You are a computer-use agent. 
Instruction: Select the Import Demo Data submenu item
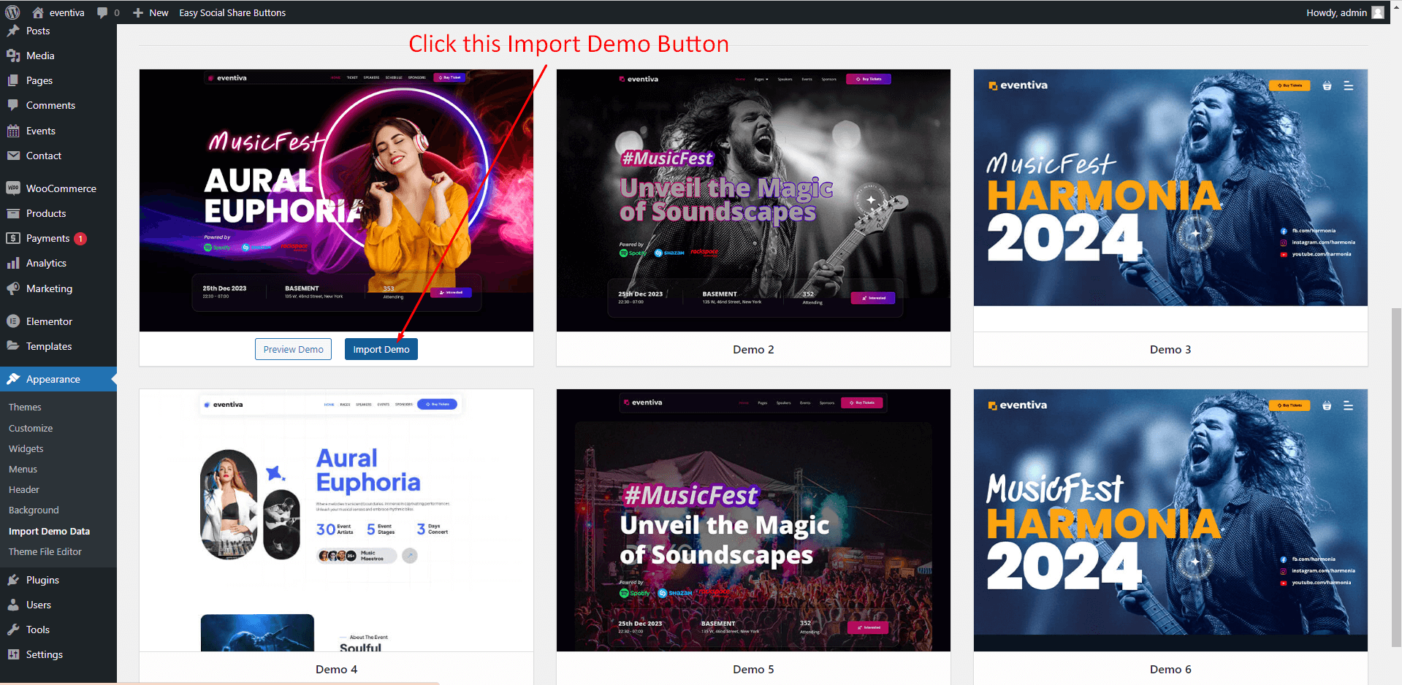click(x=49, y=531)
